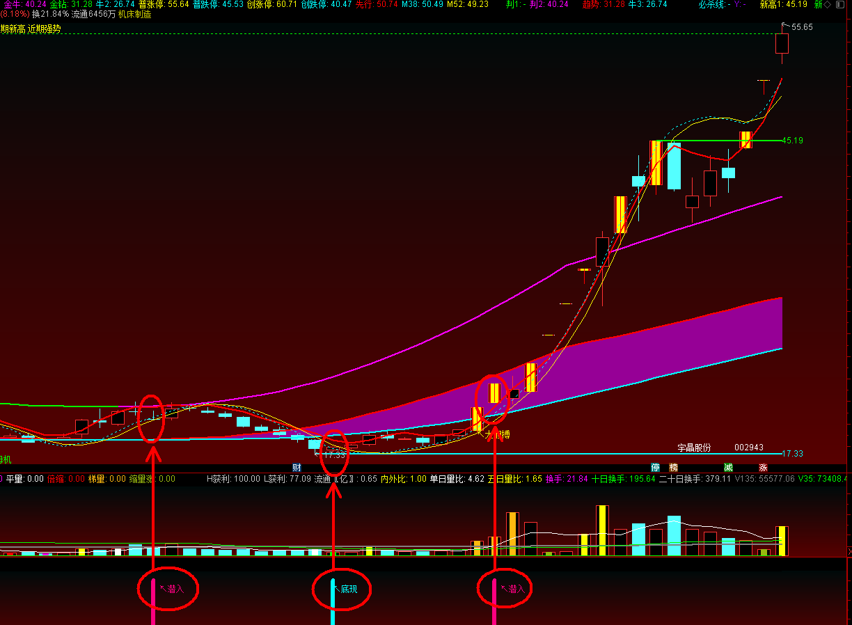The height and width of the screenshot is (625, 852).
Task: Click the 近期强势 label
Action: click(44, 29)
